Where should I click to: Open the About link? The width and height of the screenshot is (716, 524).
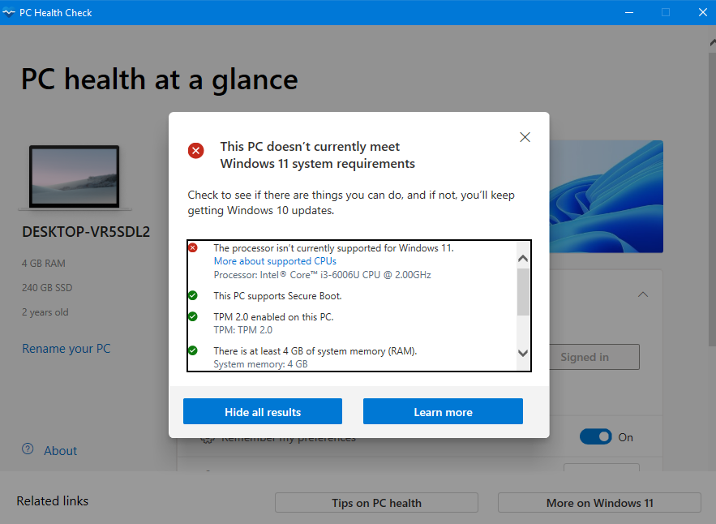pyautogui.click(x=60, y=450)
